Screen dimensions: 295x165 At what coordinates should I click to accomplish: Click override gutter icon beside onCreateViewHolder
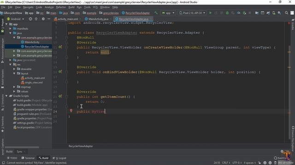pos(60,47)
